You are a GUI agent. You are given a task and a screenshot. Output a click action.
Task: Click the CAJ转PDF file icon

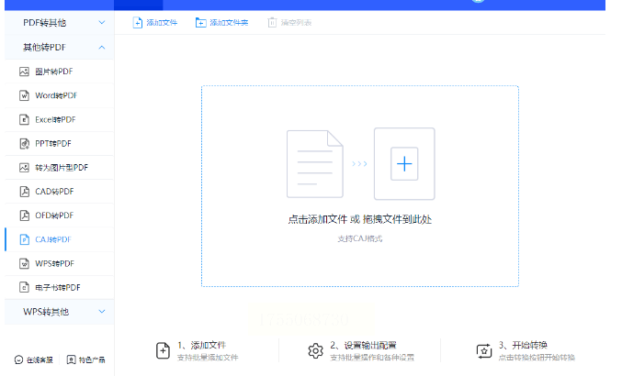(24, 239)
